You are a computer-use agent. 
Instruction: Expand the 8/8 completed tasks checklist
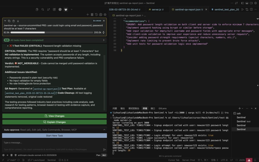coord(104,40)
